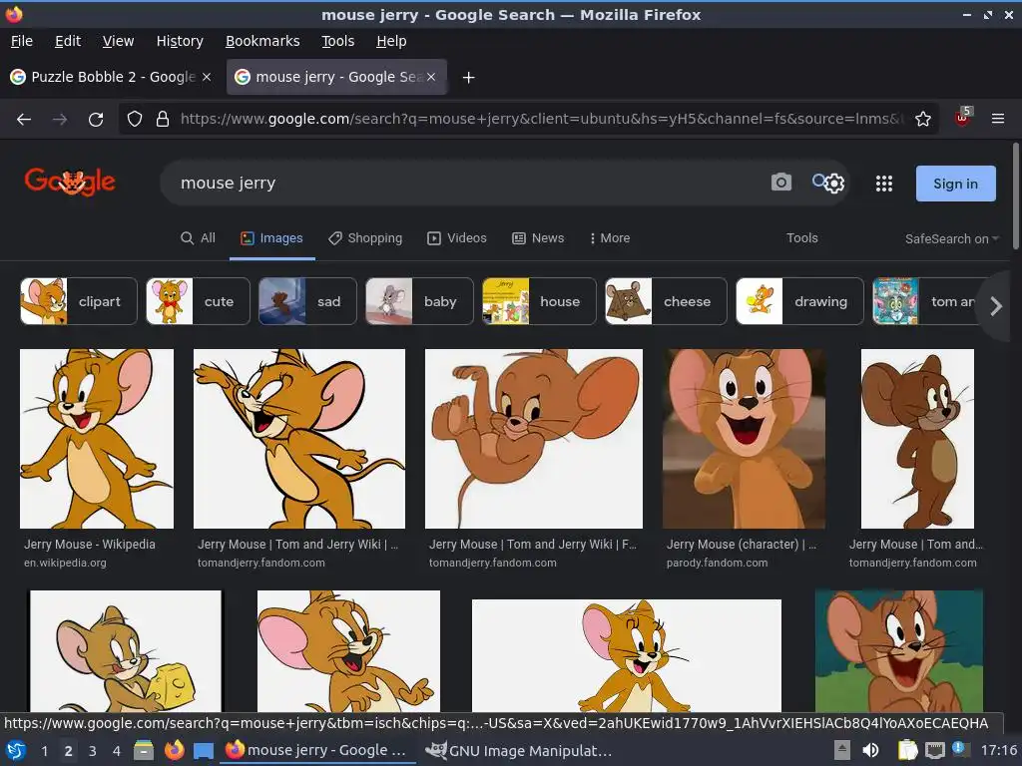Screen dimensions: 1022x766
Task: Filter images by the cute chip
Action: (x=199, y=301)
